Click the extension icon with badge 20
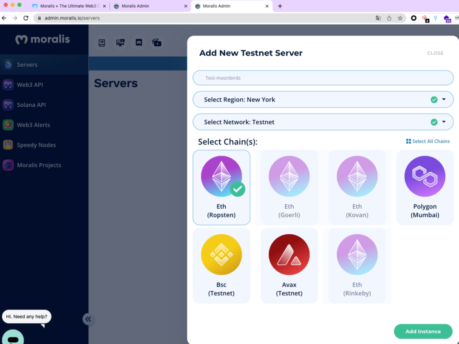Image resolution: width=459 pixels, height=344 pixels. click(x=447, y=19)
